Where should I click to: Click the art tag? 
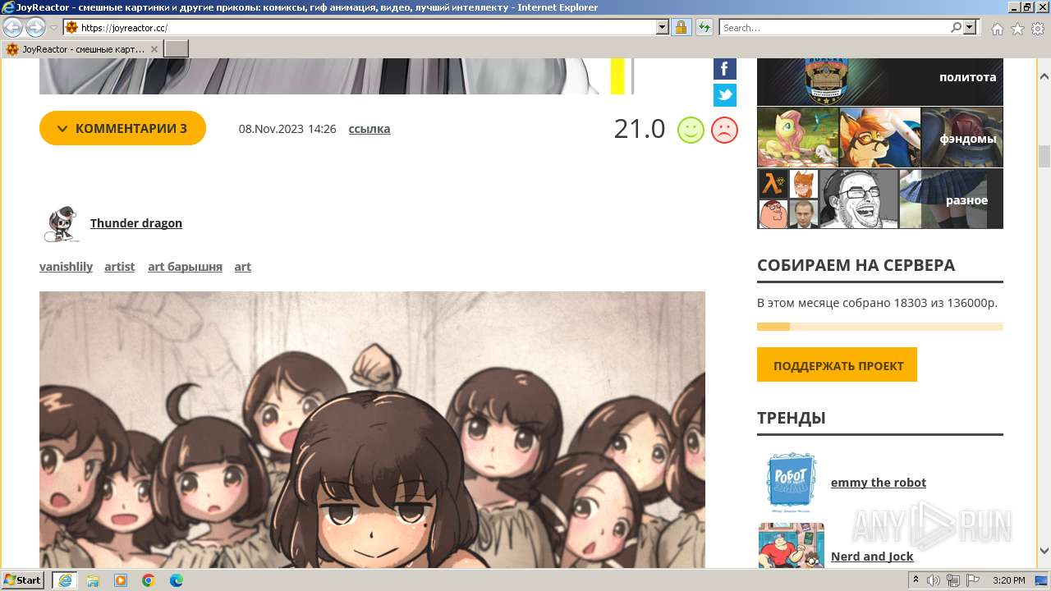tap(243, 267)
